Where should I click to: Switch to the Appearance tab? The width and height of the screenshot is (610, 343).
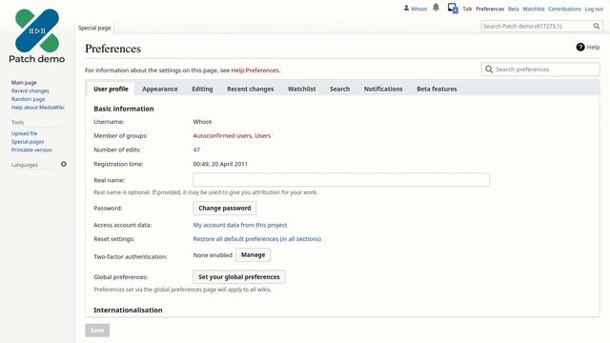[160, 89]
